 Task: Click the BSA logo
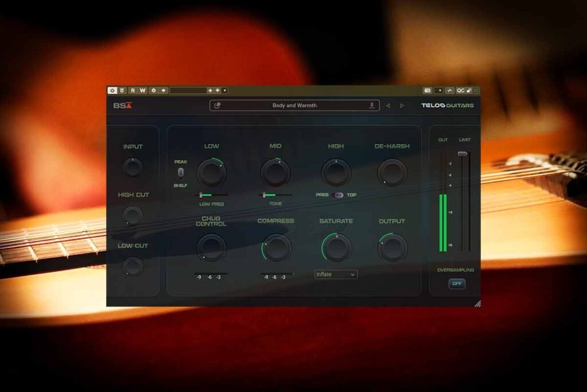[x=123, y=105]
